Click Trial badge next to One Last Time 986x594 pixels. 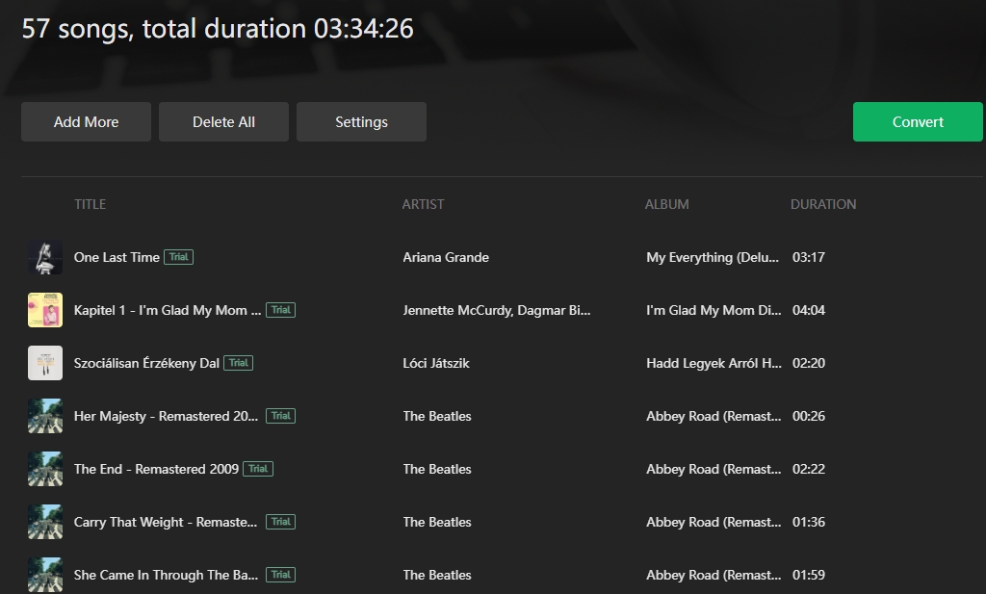(178, 257)
